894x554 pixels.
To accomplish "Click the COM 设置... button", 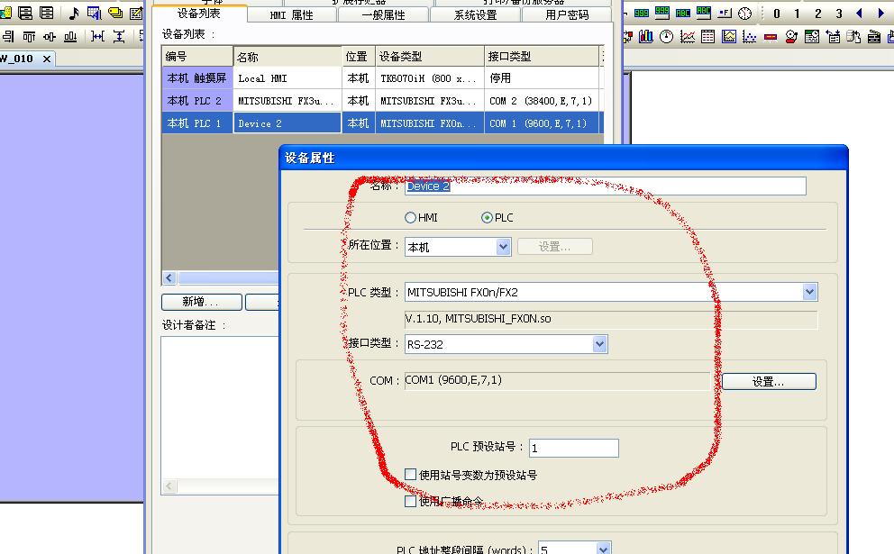I will click(768, 382).
